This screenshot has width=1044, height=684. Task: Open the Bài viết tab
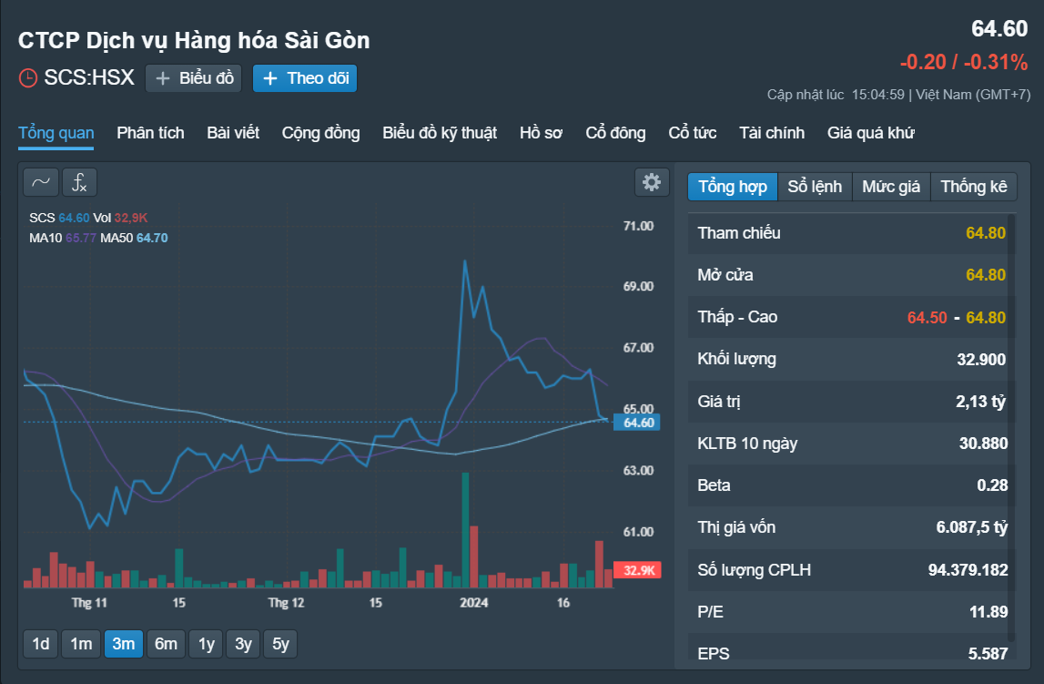click(233, 133)
